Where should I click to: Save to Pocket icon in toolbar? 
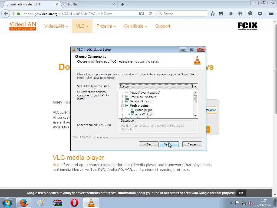point(260,14)
